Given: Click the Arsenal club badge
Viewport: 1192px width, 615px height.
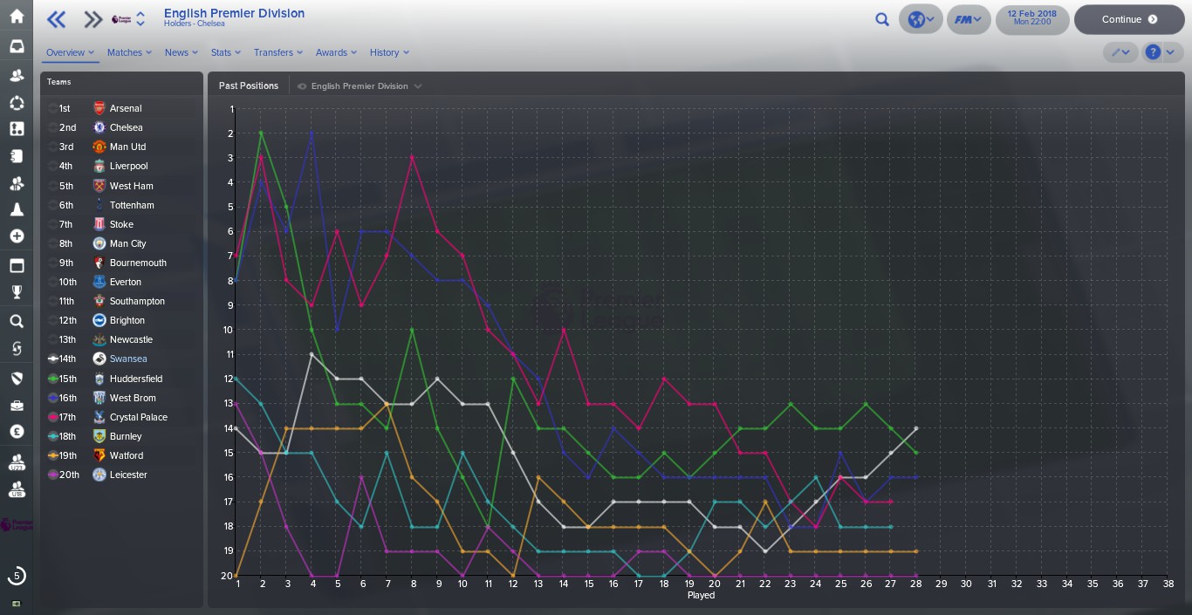Looking at the screenshot, I should [99, 108].
